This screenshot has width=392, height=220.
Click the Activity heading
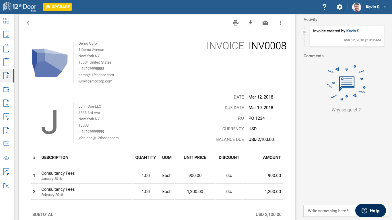311,19
